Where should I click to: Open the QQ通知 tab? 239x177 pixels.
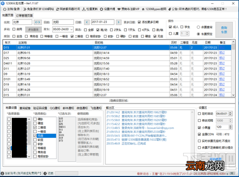coord(55,108)
